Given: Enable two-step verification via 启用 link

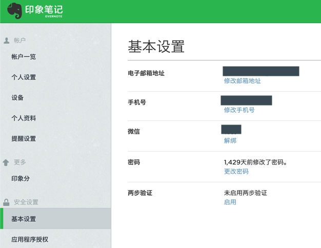Looking at the screenshot, I should click(230, 202).
